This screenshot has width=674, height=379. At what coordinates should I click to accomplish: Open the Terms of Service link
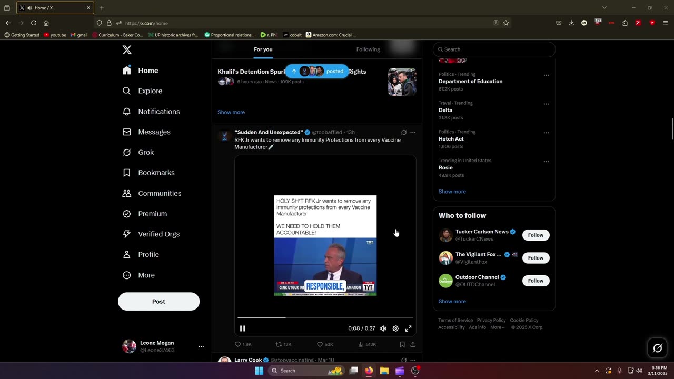coord(455,320)
